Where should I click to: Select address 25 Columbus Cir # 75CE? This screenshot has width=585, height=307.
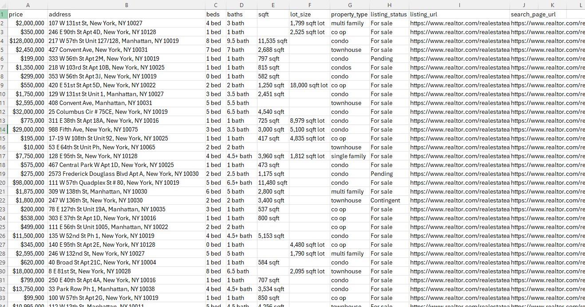[x=126, y=112]
